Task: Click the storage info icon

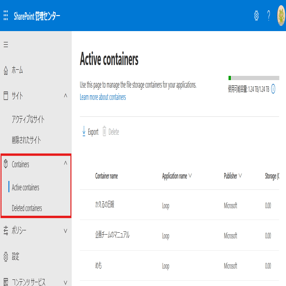Action: coord(273,89)
